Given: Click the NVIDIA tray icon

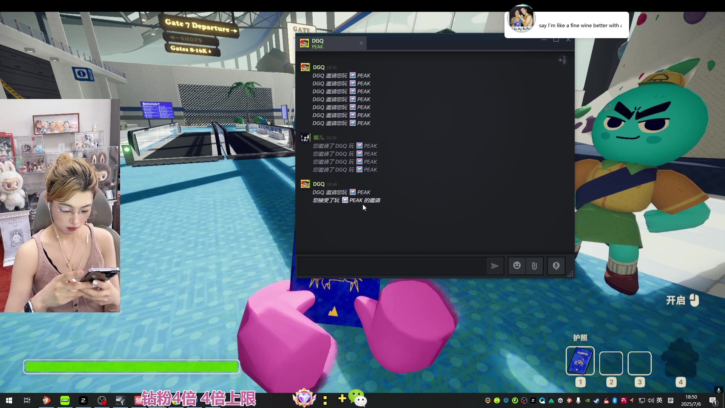Looking at the screenshot, I should click(587, 400).
